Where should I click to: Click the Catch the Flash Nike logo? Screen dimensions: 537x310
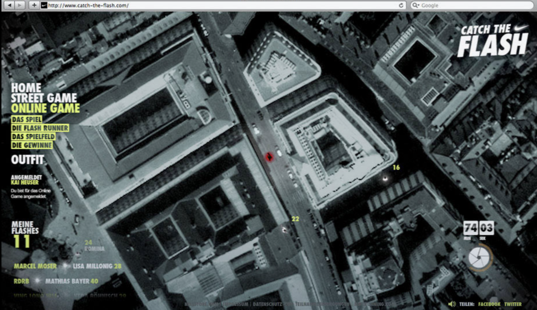click(493, 40)
